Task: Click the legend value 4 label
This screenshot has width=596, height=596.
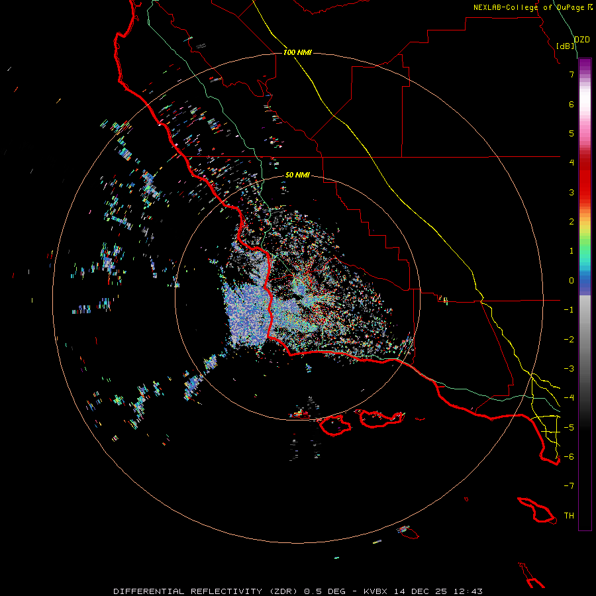Action: click(x=571, y=163)
